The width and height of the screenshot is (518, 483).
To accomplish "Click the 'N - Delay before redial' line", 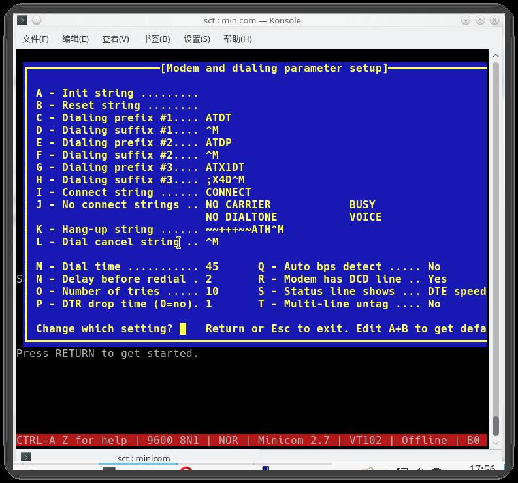I will click(124, 279).
